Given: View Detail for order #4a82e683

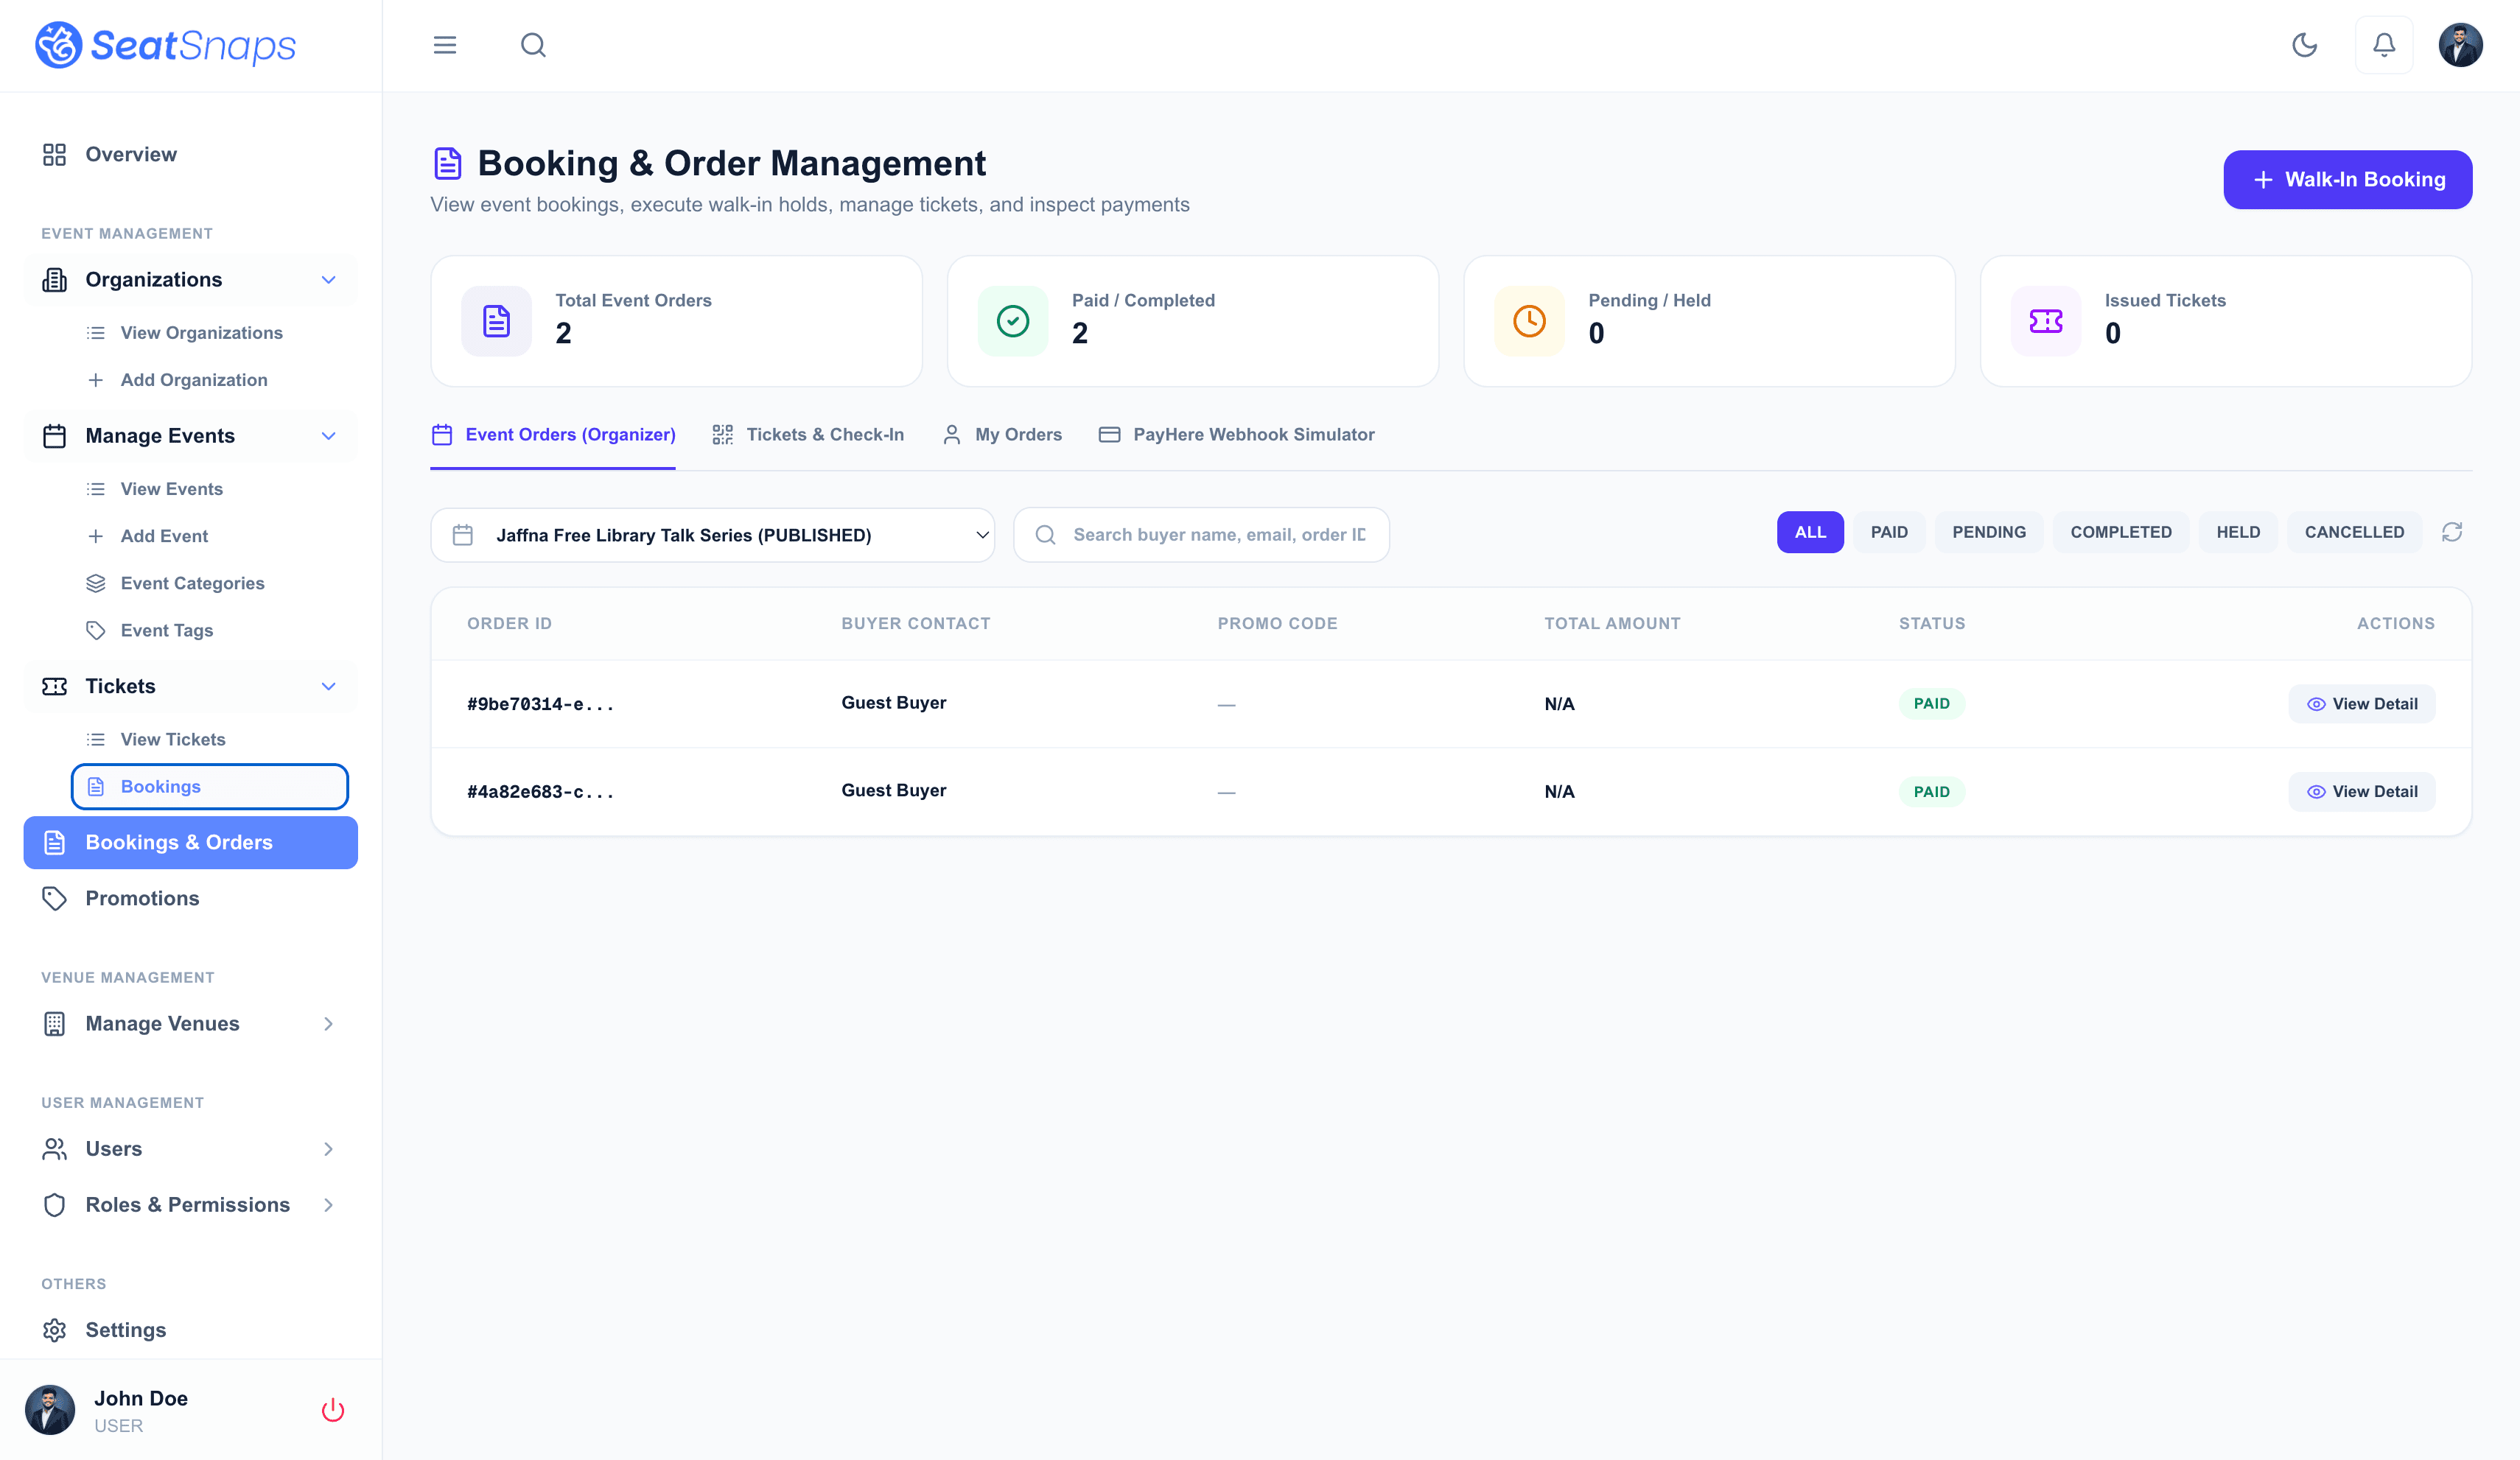Looking at the screenshot, I should [x=2362, y=792].
